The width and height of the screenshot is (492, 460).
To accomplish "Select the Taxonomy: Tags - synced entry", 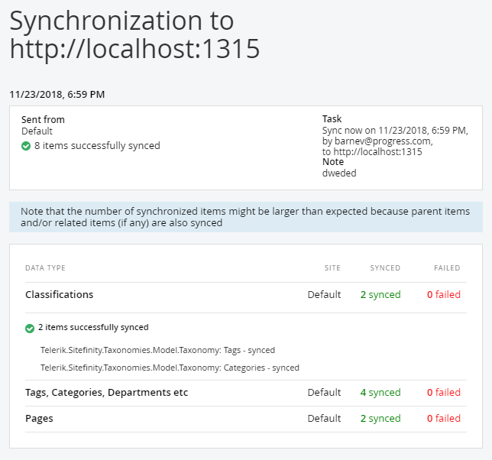I will 157,350.
